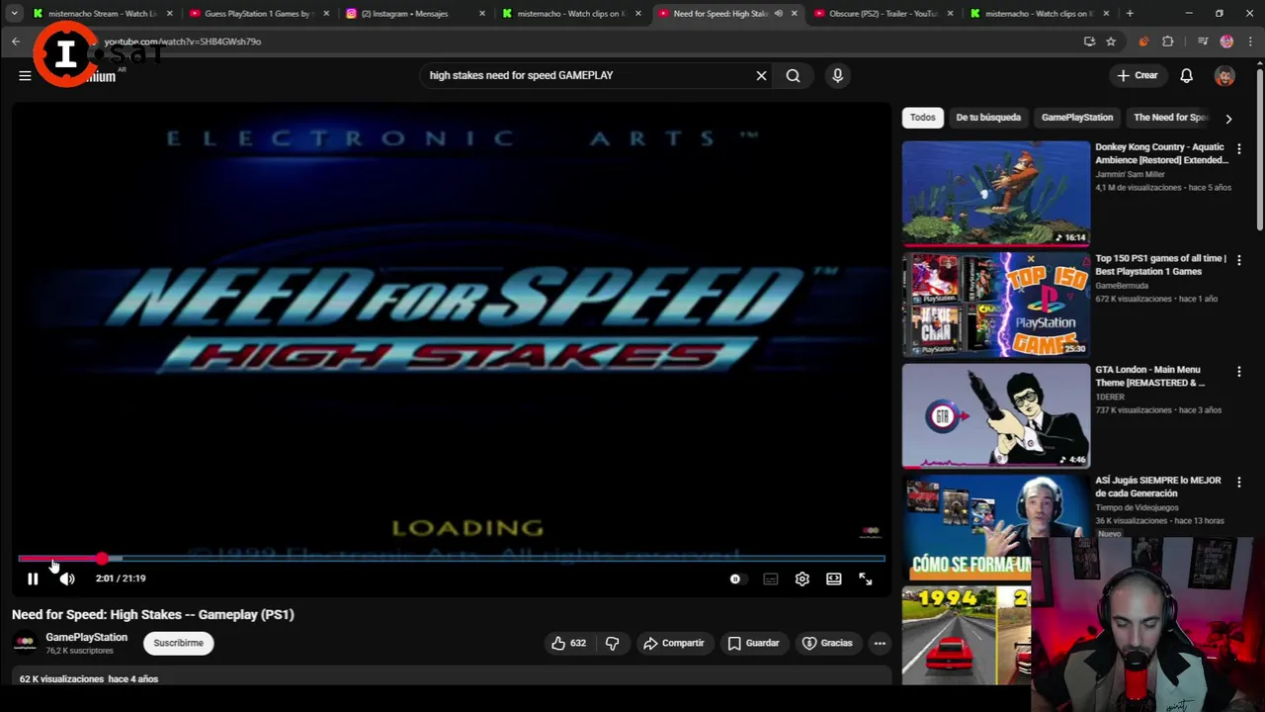This screenshot has height=712, width=1265.
Task: Open options for the Top 150 PS1 games video
Action: (1238, 260)
